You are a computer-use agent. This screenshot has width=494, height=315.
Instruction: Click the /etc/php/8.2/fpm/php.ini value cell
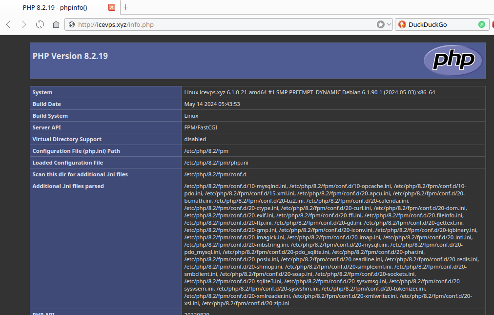pyautogui.click(x=213, y=163)
